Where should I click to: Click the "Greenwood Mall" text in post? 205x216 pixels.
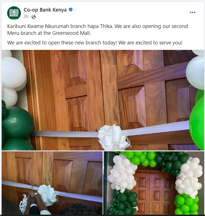tap(71, 33)
